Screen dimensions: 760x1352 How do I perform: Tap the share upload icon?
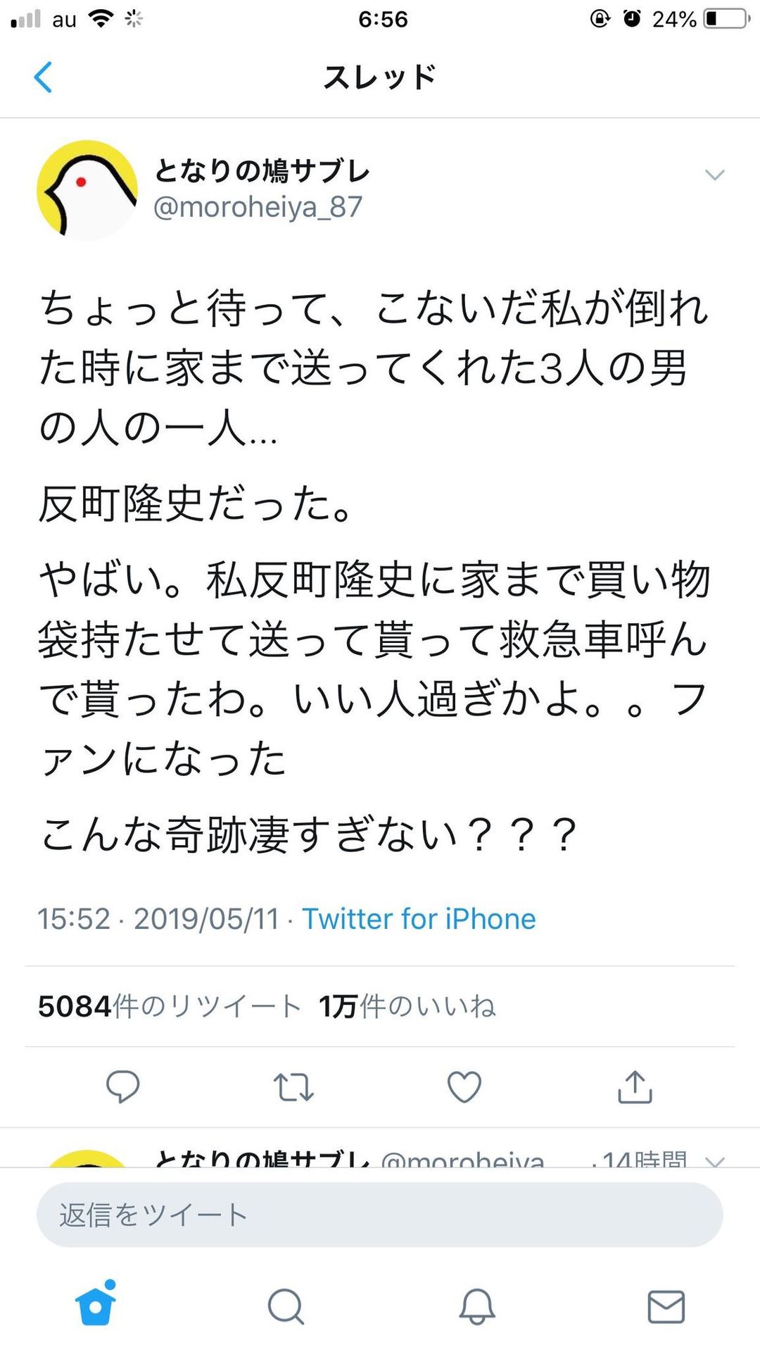635,1086
